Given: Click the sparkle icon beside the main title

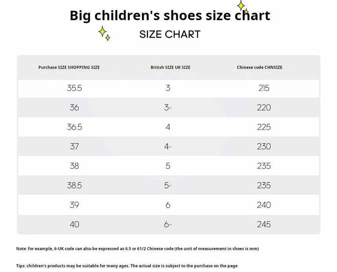Looking at the screenshot, I should 242,7.
